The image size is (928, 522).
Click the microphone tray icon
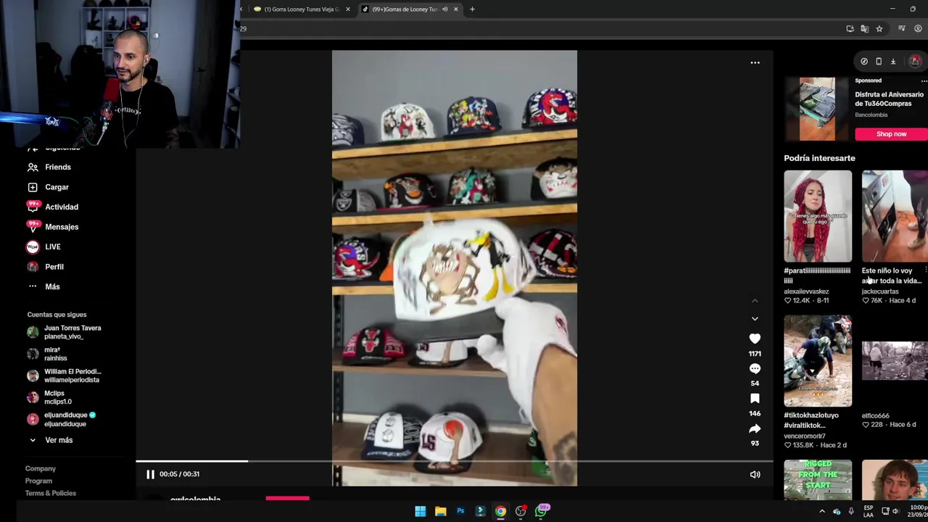pyautogui.click(x=851, y=512)
